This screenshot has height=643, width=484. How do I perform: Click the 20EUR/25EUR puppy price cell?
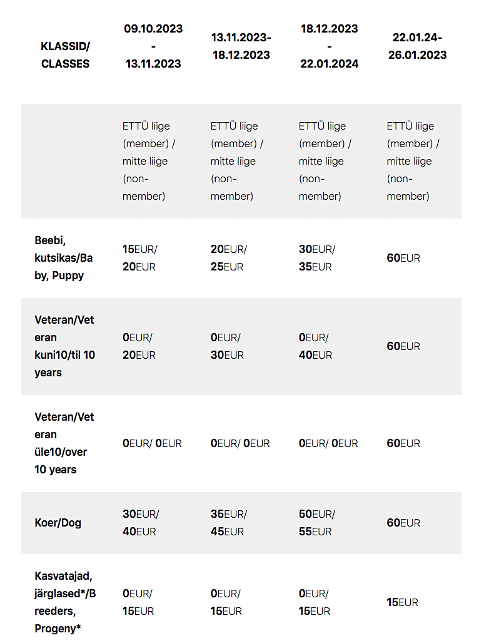229,258
